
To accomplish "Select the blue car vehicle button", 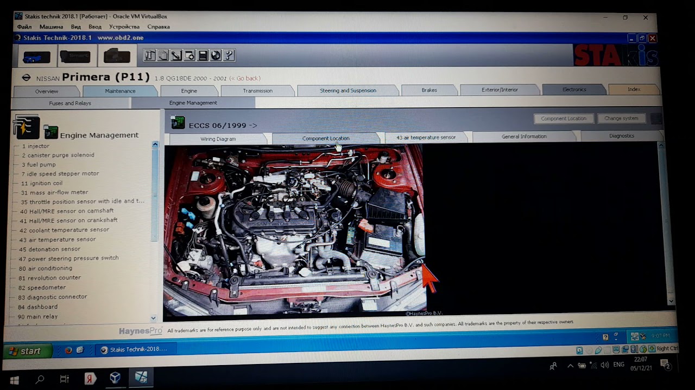I will 36,56.
